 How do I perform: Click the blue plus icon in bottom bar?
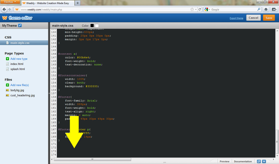point(264,161)
